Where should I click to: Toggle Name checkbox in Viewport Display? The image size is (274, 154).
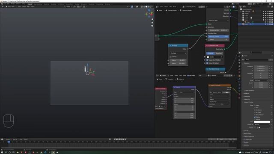(255, 106)
